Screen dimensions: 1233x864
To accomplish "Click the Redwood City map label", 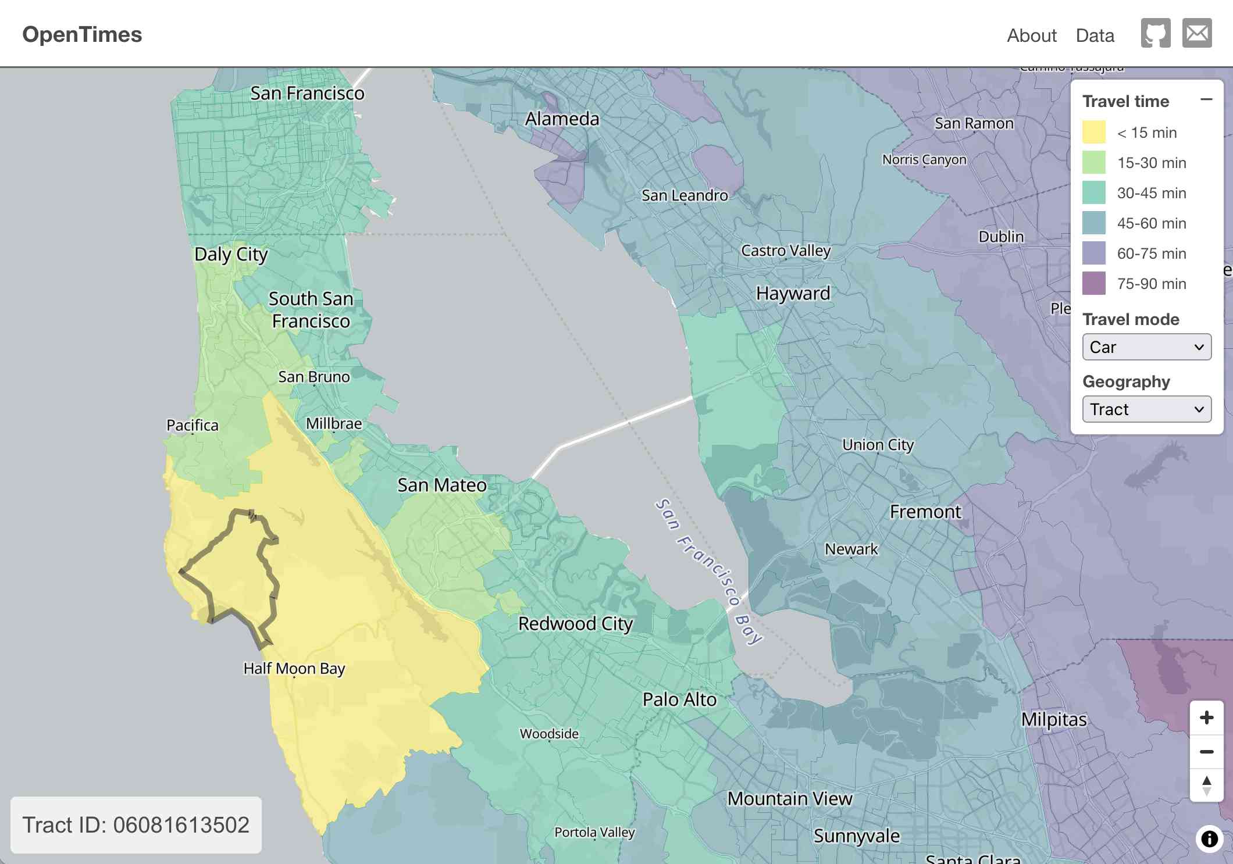I will pos(576,624).
